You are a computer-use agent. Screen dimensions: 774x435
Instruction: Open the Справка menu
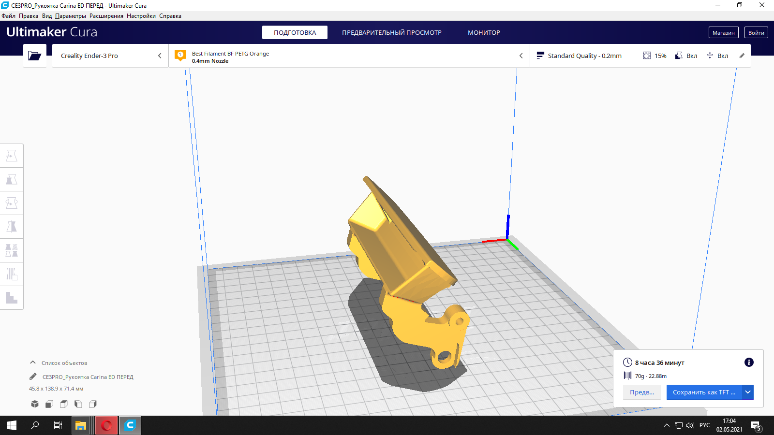click(x=170, y=16)
